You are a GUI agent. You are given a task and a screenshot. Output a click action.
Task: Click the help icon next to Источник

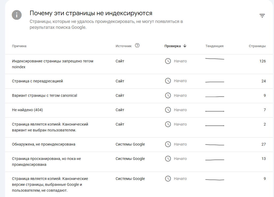(137, 46)
